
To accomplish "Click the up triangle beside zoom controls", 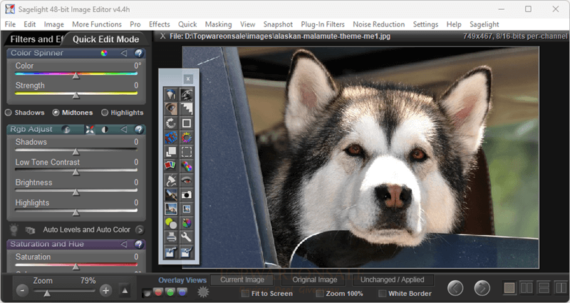I will click(125, 291).
